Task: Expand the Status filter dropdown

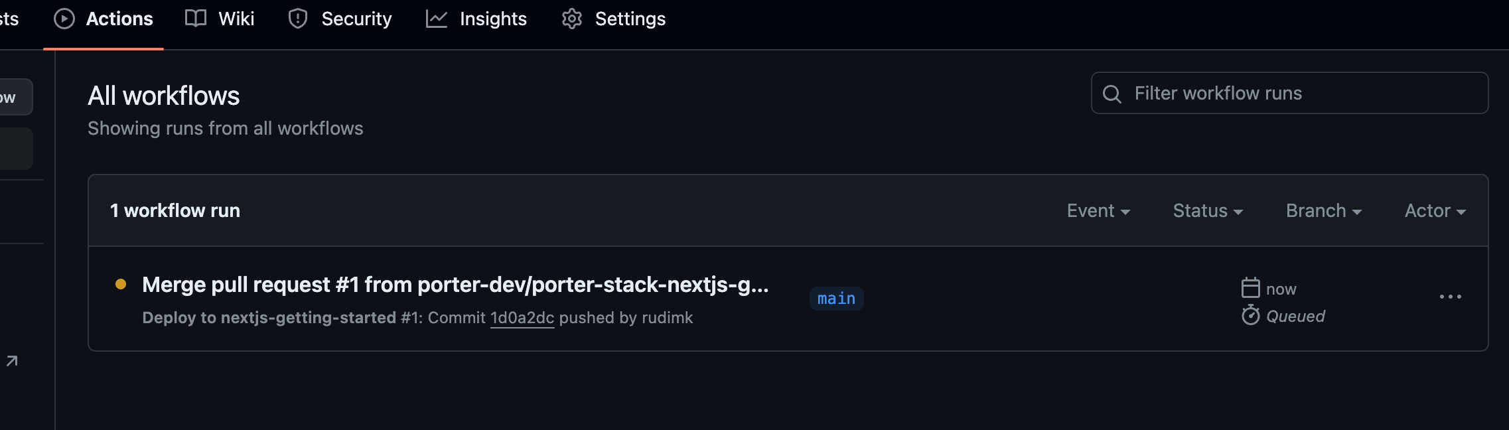Action: [x=1208, y=211]
